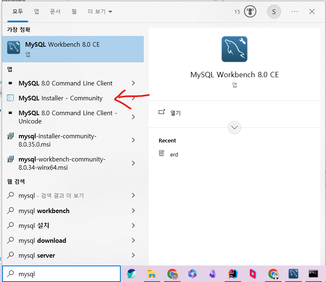This screenshot has height=282, width=326.
Task: Switch to the 문서 tab
Action: tap(55, 12)
